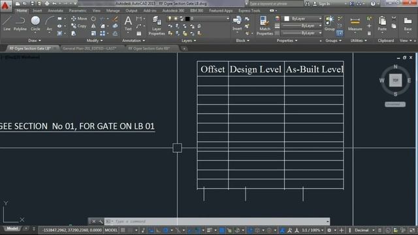Toggle grid display in status bar
Viewport: 418px width, 235px height.
tap(123, 230)
